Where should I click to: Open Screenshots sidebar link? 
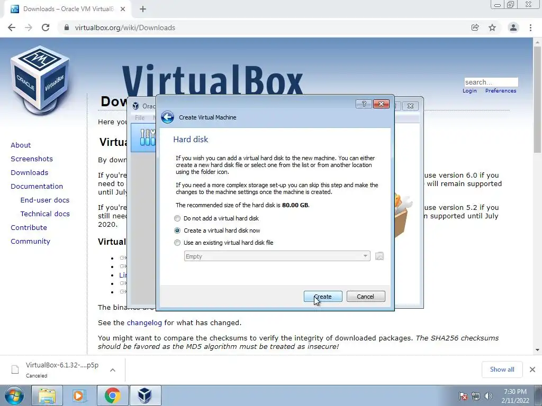[x=32, y=159]
